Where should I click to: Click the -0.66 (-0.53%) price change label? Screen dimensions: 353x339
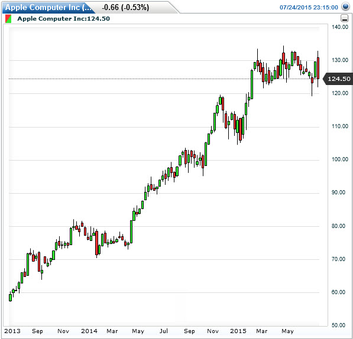pos(125,8)
